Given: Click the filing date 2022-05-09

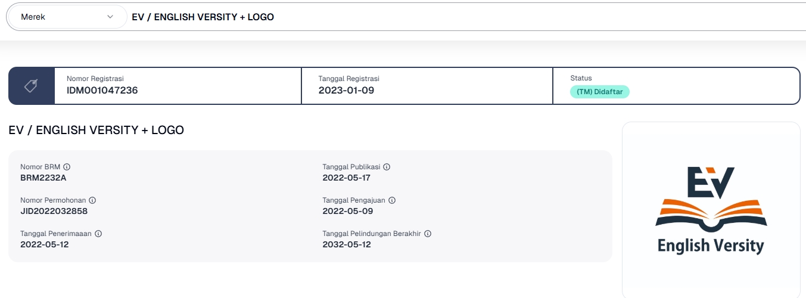Looking at the screenshot, I should [348, 211].
